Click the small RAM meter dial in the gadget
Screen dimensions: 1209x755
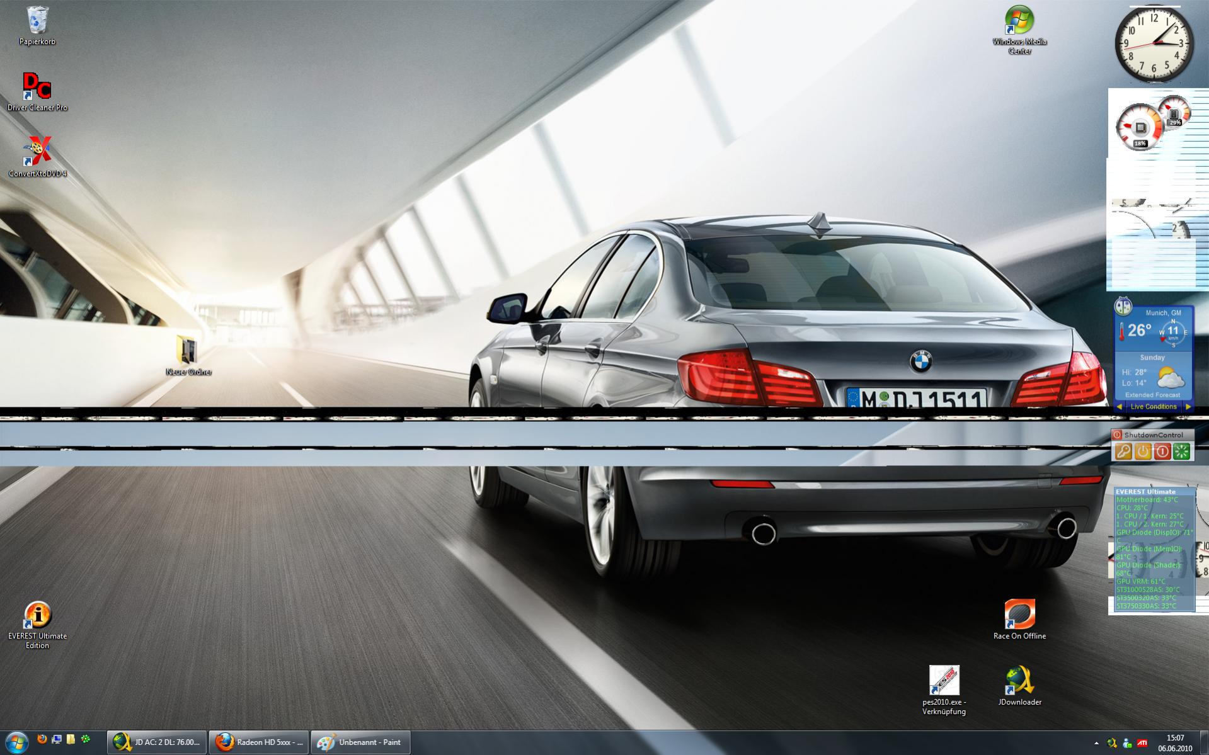pyautogui.click(x=1174, y=111)
